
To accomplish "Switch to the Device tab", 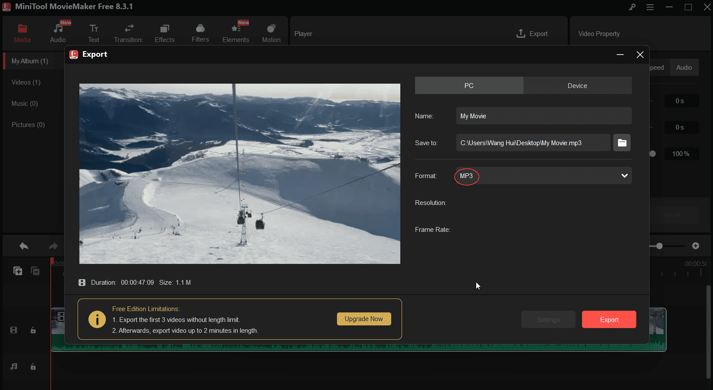I will [x=577, y=86].
